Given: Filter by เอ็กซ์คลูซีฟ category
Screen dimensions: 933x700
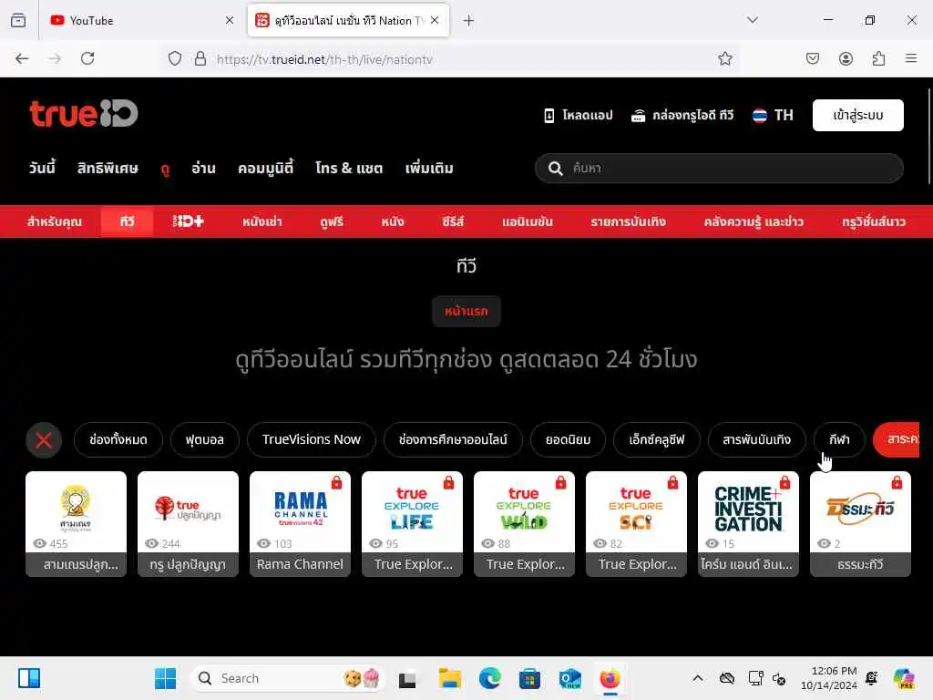Looking at the screenshot, I should [x=656, y=440].
